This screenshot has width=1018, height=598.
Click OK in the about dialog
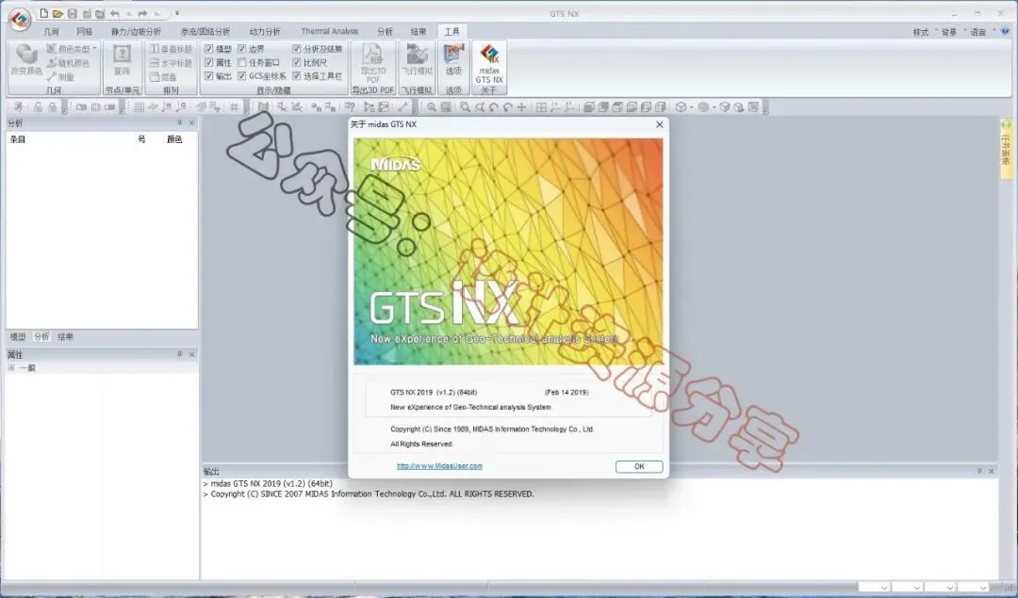click(639, 466)
